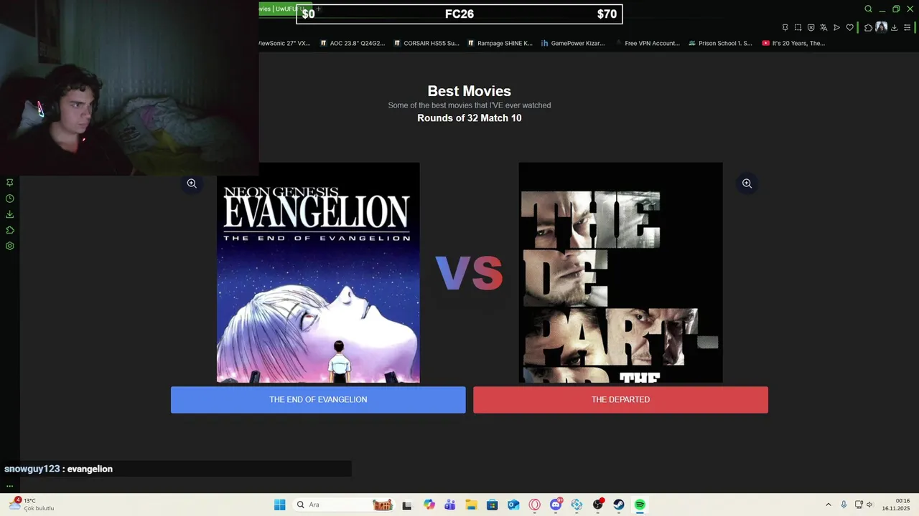Switch to Opera GX on taskbar
This screenshot has width=919, height=516.
(x=534, y=505)
